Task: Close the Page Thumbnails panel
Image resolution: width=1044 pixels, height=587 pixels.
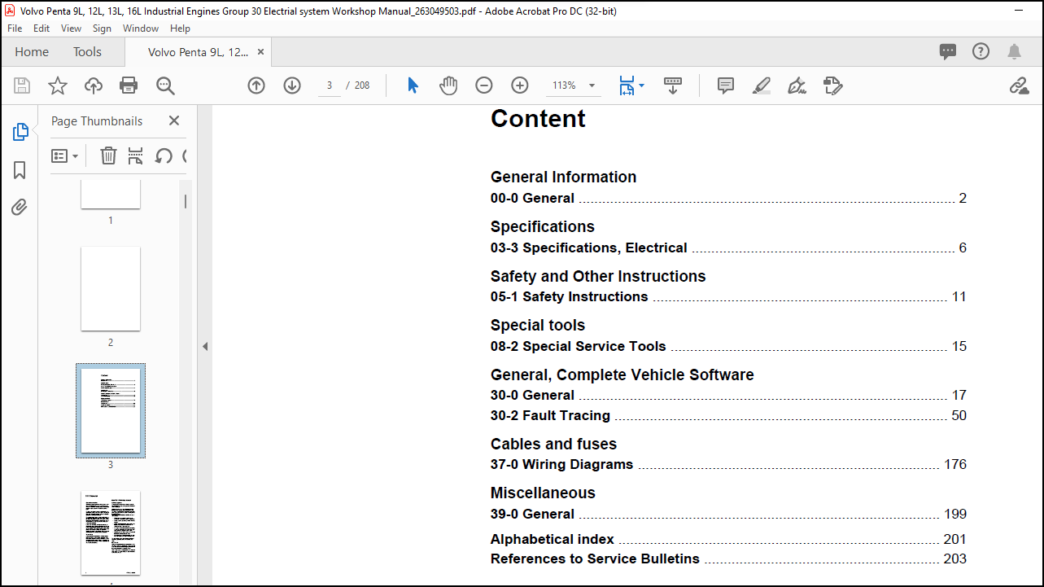Action: point(173,120)
